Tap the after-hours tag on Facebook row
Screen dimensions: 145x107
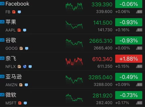[139, 12]
